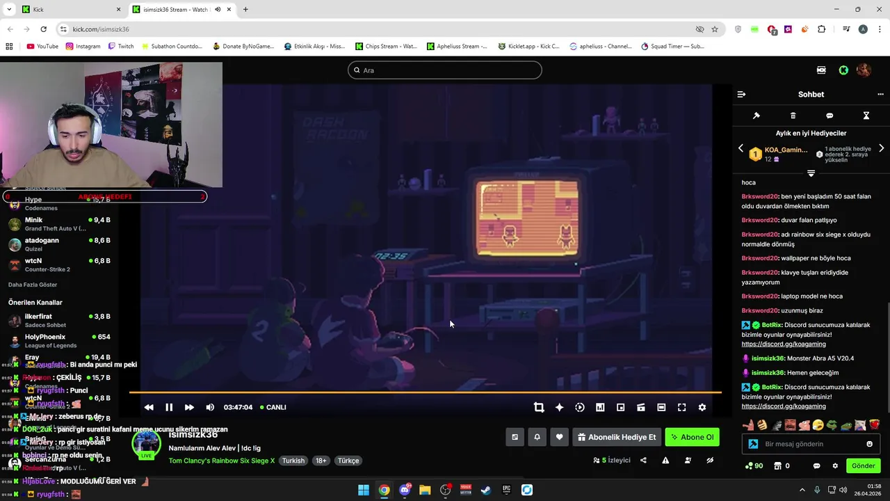Open the player crop/clip tool icon
Viewport: 890px width, 501px height.
point(539,407)
